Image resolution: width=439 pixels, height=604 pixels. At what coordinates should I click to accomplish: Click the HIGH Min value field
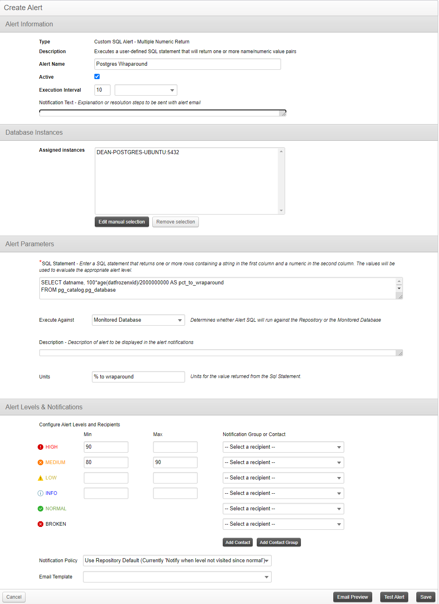[106, 447]
